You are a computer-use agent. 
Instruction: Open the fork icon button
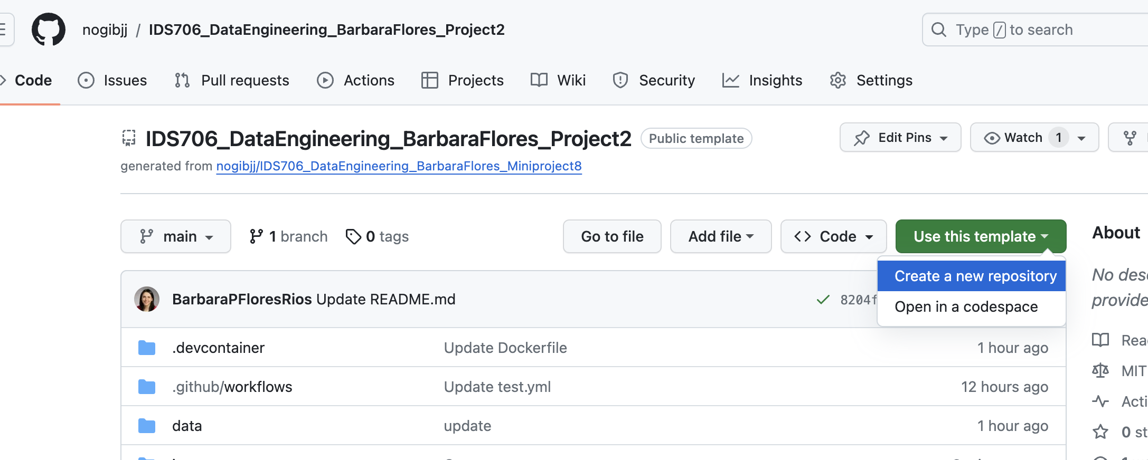(x=1129, y=138)
